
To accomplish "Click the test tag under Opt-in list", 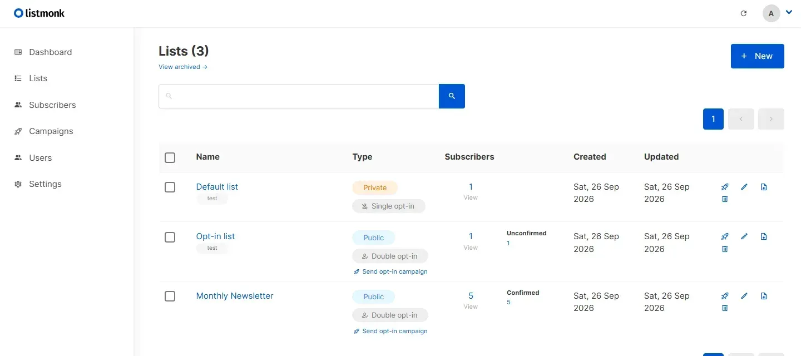I will pyautogui.click(x=212, y=248).
